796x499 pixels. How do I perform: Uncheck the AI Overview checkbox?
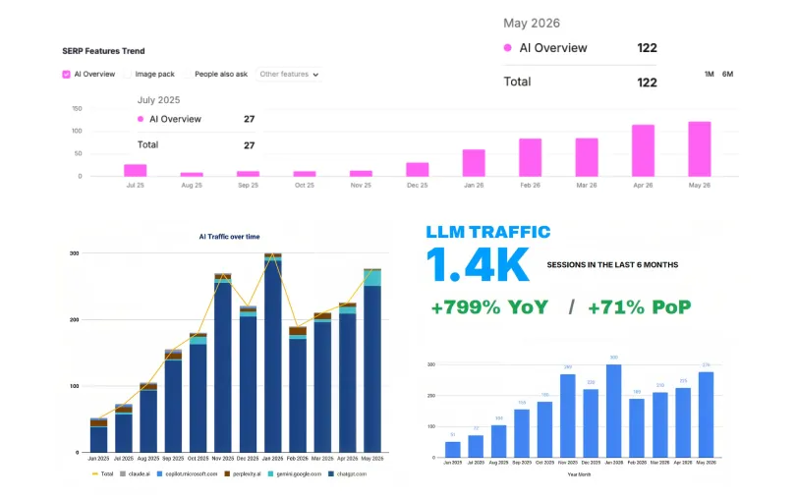tap(66, 74)
